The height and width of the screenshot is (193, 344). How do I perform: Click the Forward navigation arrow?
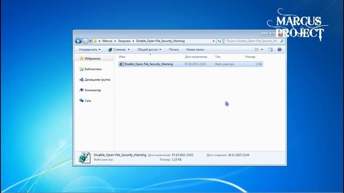click(85, 41)
